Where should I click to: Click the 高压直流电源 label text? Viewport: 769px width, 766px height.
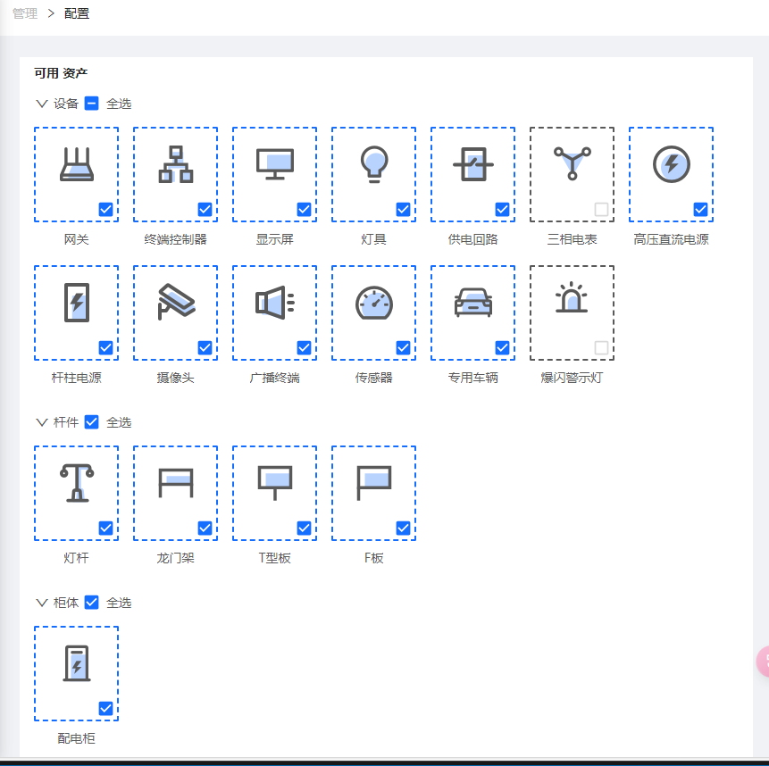[671, 239]
